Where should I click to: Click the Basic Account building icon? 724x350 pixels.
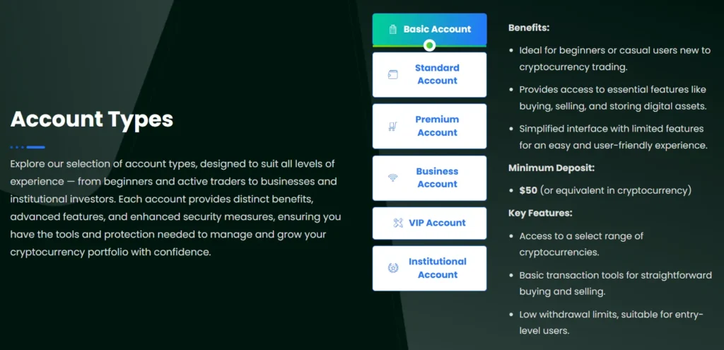tap(393, 30)
